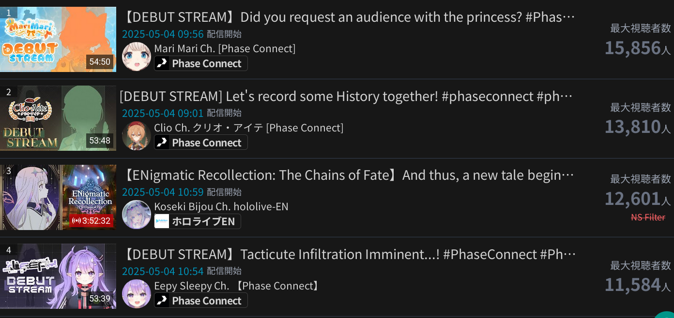The image size is (674, 318).
Task: Select Phase Connect tag under Eepy Sleepy
Action: point(201,301)
